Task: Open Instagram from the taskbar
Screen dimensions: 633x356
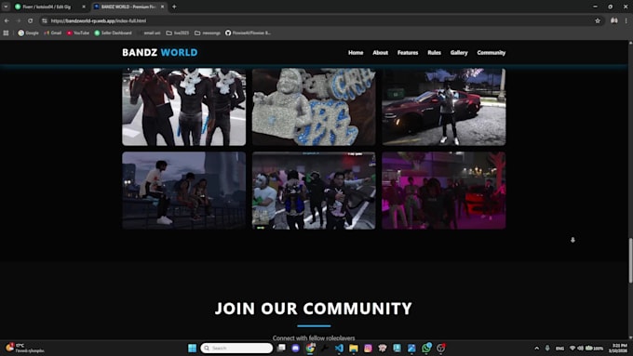Action: coord(368,348)
